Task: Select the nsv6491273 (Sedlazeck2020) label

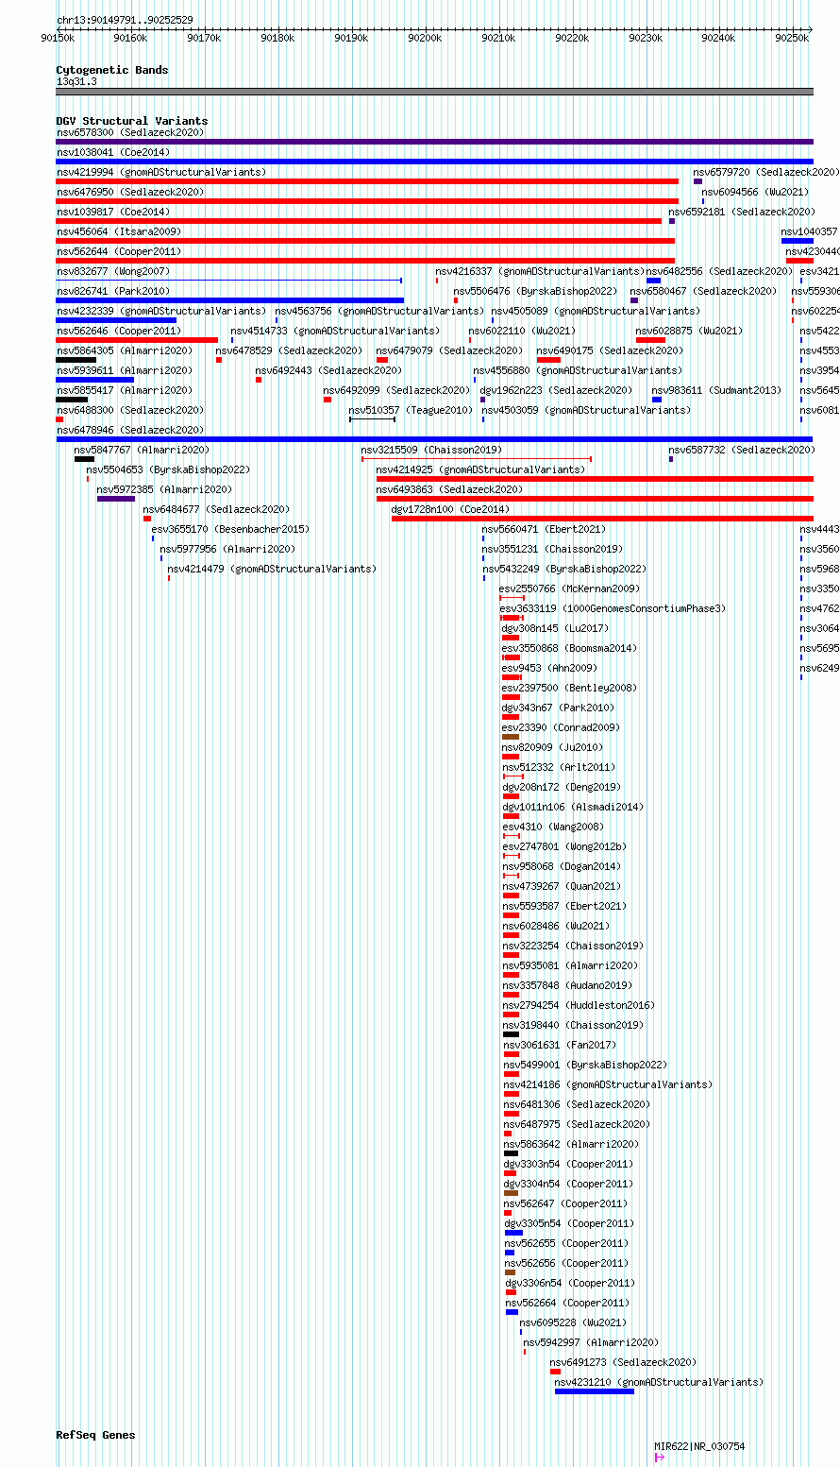Action: coord(623,1362)
